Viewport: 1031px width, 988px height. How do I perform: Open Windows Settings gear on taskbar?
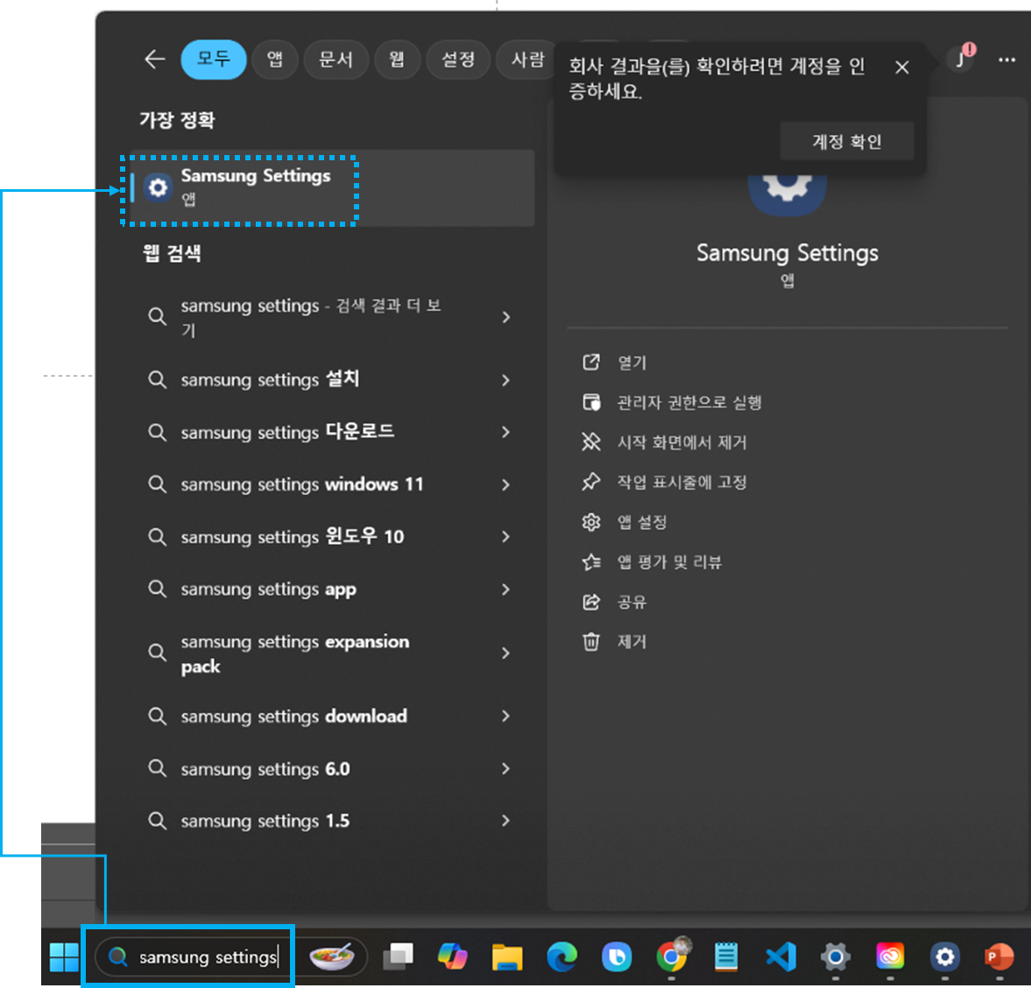835,957
